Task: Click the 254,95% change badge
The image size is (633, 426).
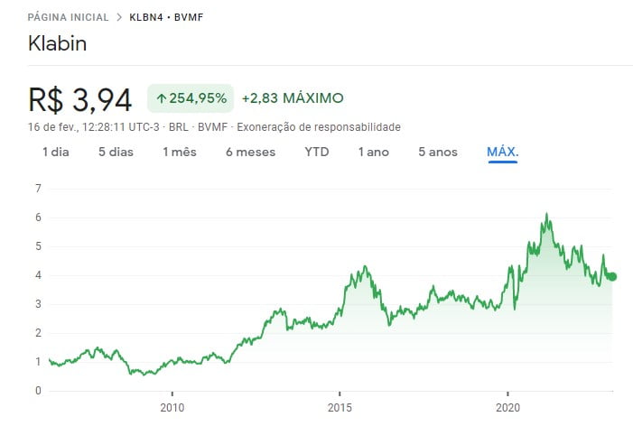Action: [x=190, y=98]
